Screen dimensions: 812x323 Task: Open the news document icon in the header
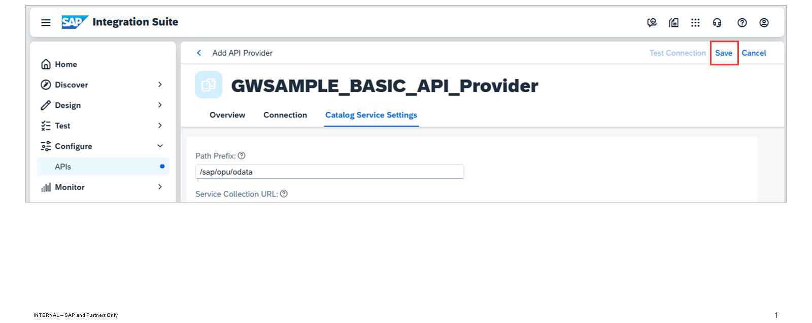(673, 23)
